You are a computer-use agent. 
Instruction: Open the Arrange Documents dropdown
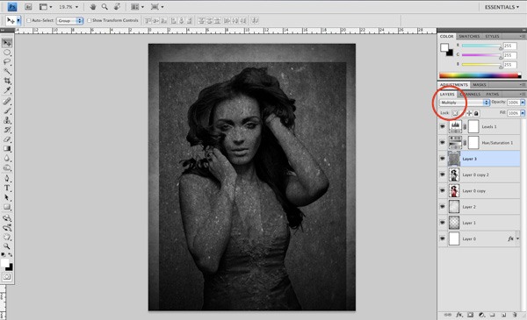pos(137,7)
